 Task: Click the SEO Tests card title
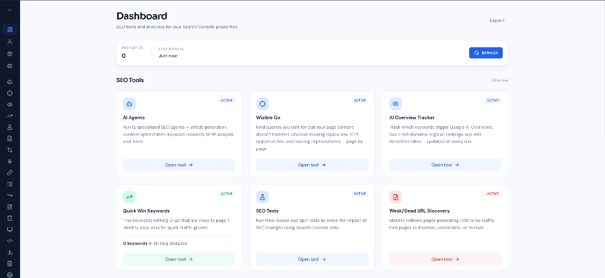coord(268,211)
